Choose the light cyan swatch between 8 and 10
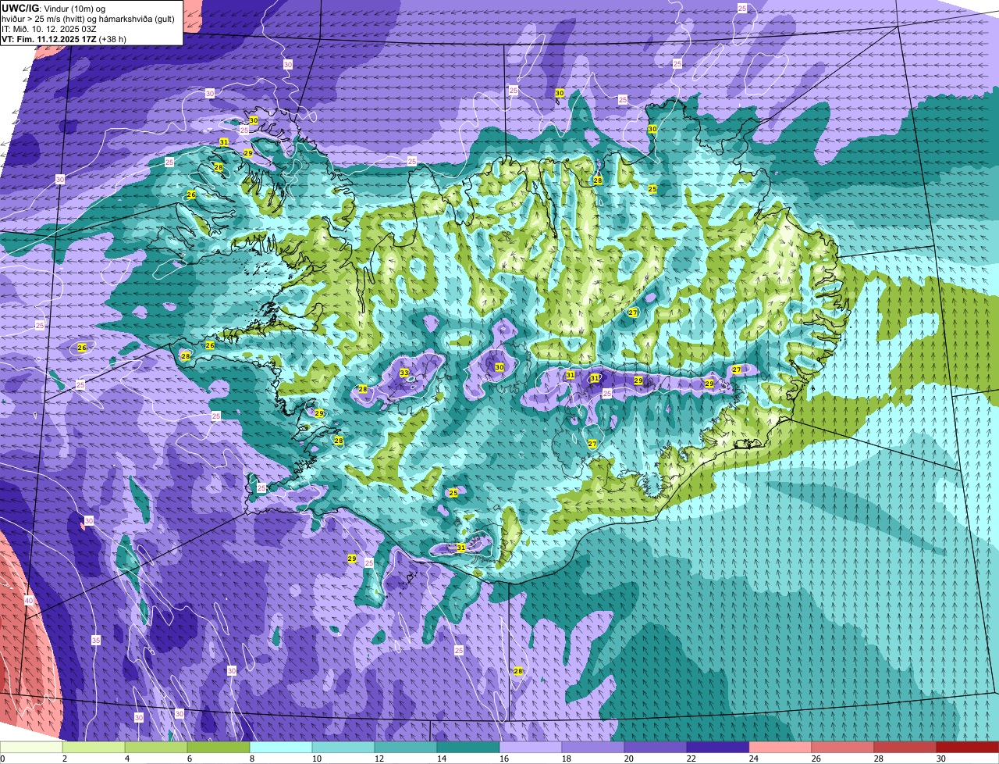The height and width of the screenshot is (764, 999). 281,747
